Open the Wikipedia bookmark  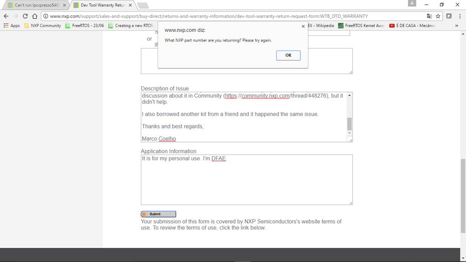[321, 26]
